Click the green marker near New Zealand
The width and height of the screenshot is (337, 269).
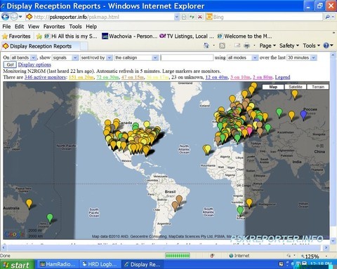[50, 218]
